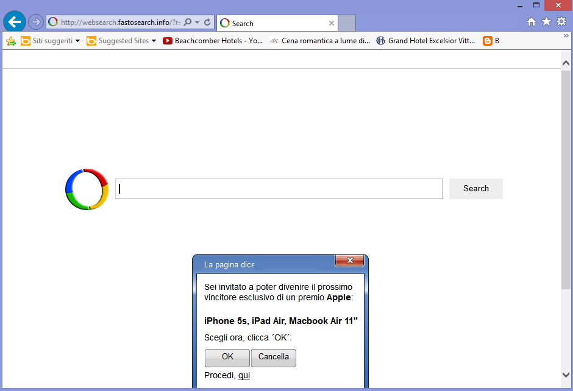
Task: Close the La pagina dice dialog
Action: coord(350,260)
